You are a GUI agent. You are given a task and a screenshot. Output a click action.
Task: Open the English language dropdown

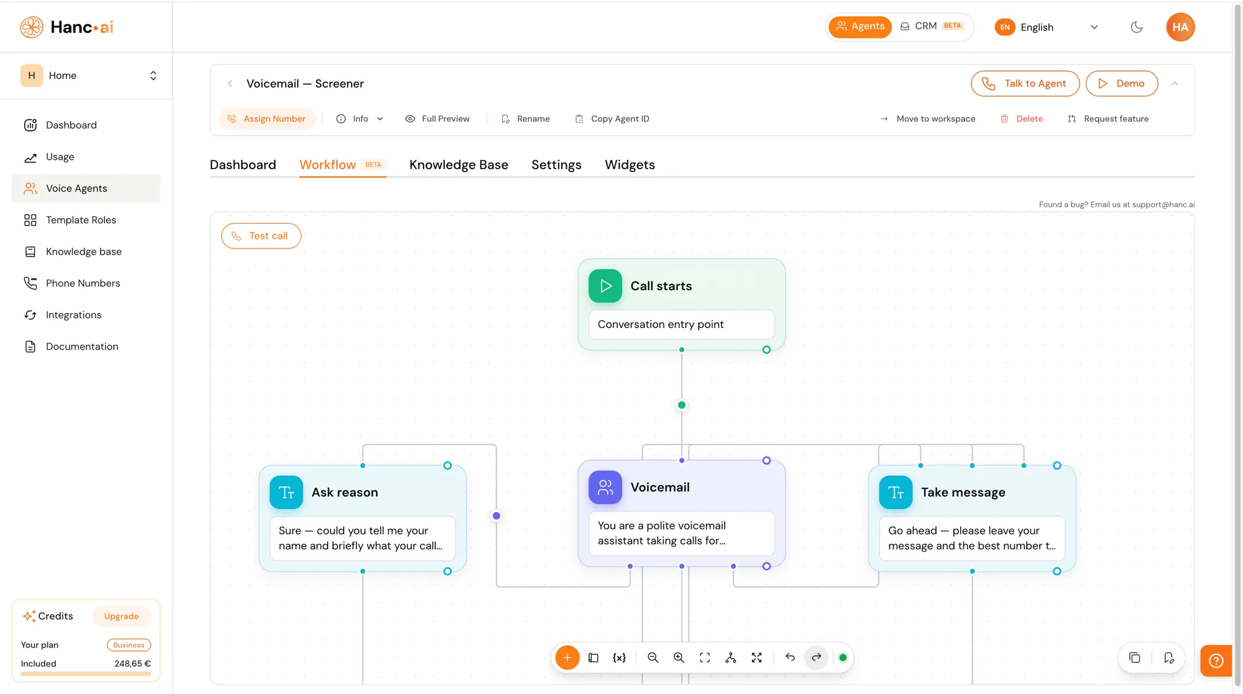click(x=1047, y=27)
